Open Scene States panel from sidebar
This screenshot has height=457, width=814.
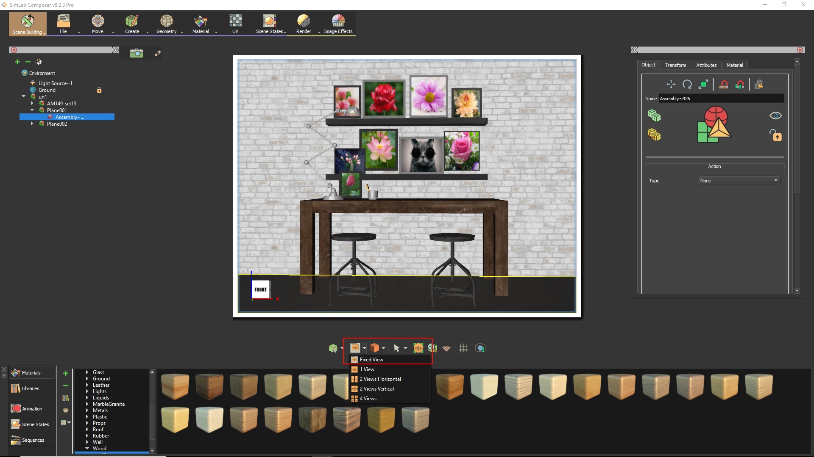click(32, 424)
